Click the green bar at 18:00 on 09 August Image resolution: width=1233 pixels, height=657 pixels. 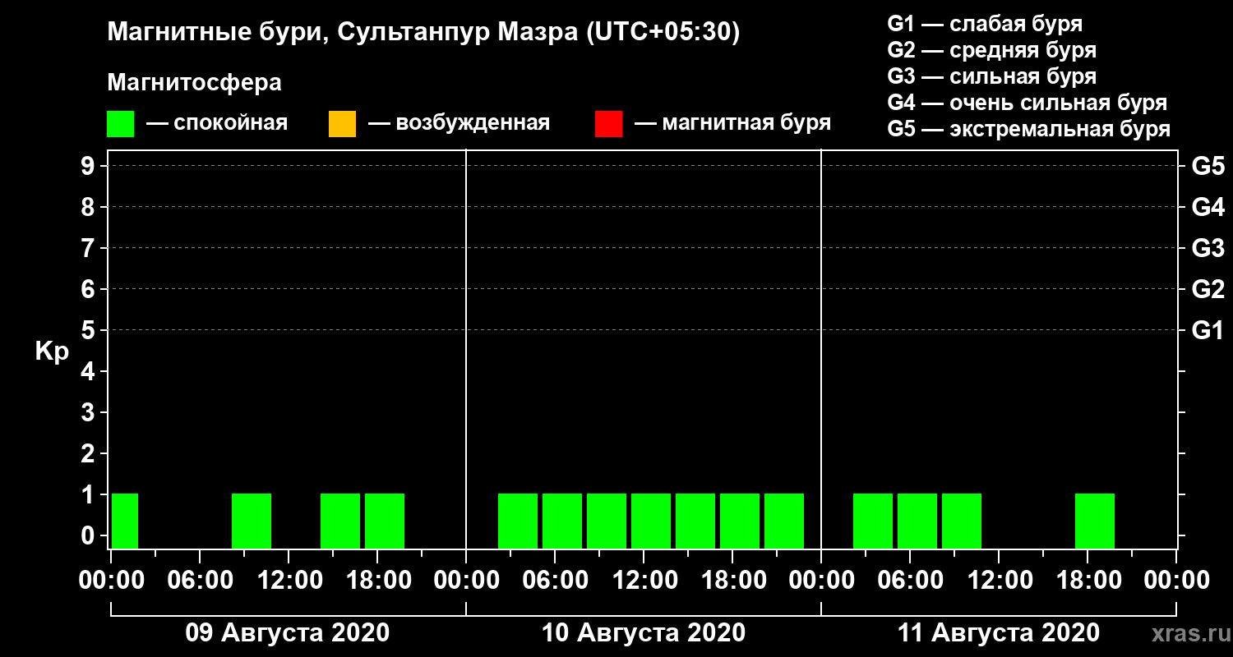tap(385, 521)
